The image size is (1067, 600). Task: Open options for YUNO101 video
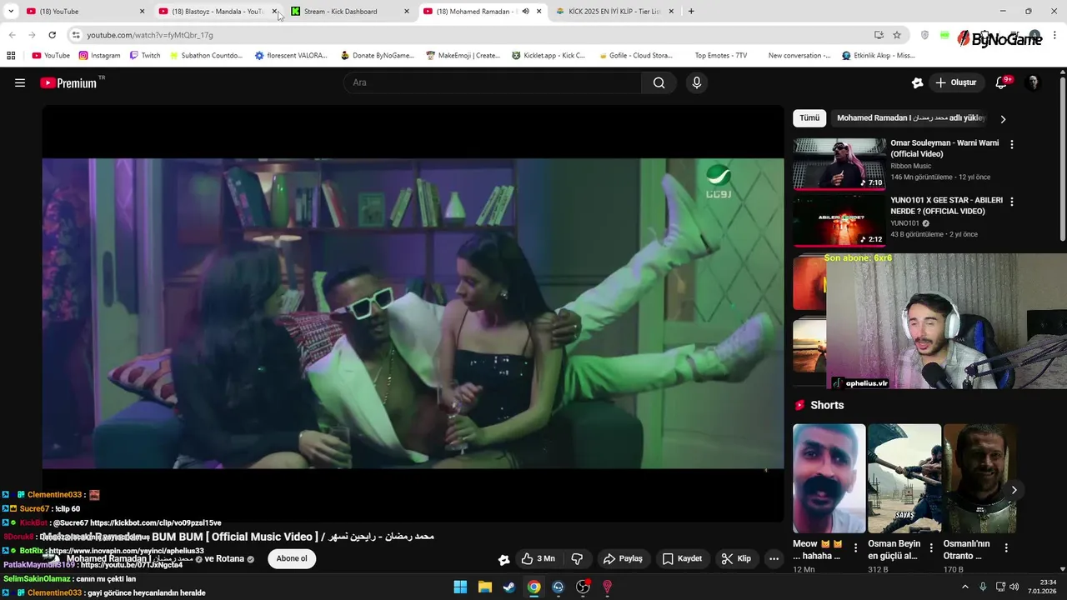pyautogui.click(x=1012, y=202)
